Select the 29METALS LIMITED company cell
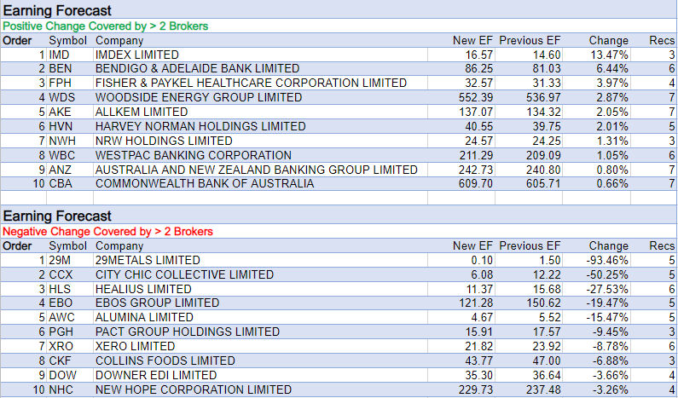The image size is (678, 398). pos(148,260)
